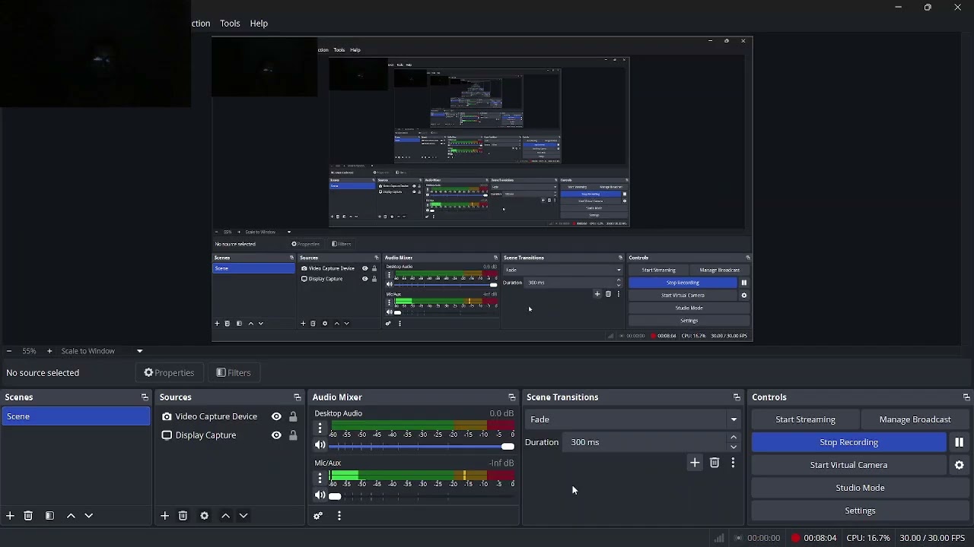The width and height of the screenshot is (974, 547).
Task: Open source Filters button
Action: click(234, 373)
